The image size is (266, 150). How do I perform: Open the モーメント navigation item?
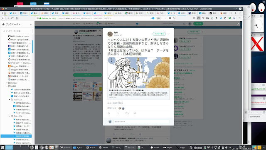[x=88, y=24]
